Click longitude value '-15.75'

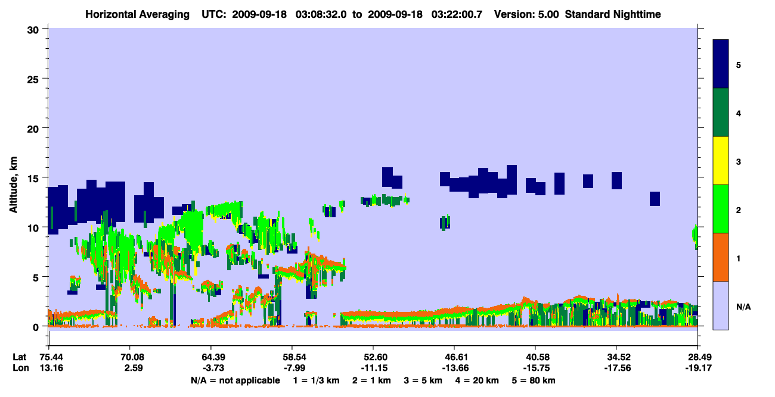535,368
